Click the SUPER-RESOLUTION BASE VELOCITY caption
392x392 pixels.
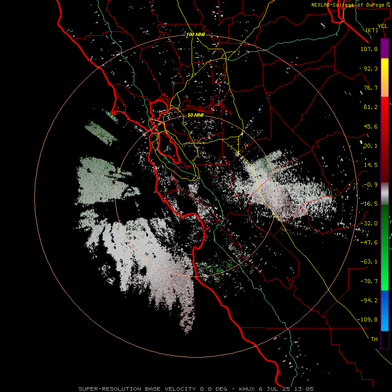tap(137, 389)
